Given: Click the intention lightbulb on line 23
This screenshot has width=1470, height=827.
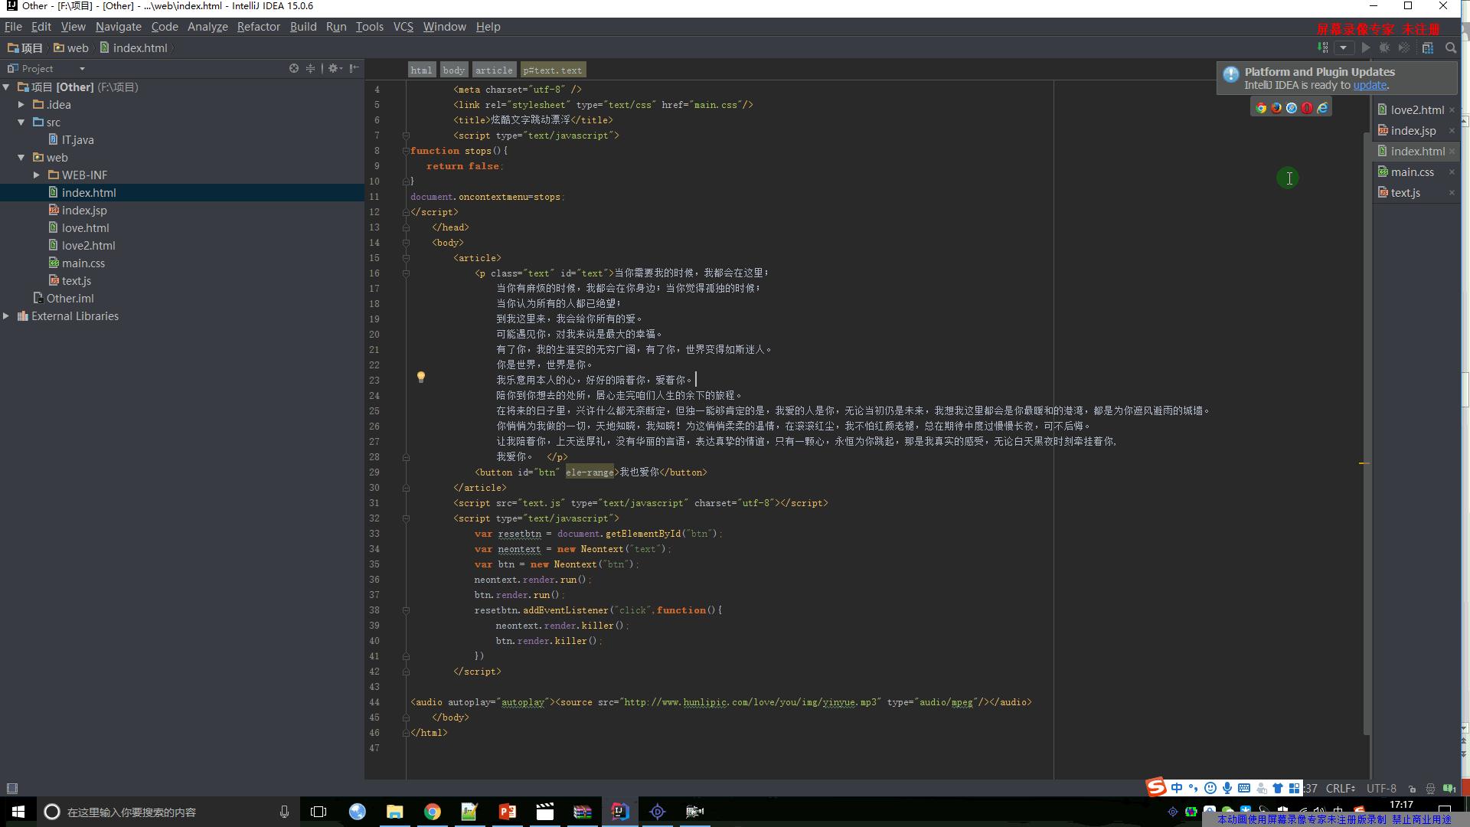Looking at the screenshot, I should point(420,377).
